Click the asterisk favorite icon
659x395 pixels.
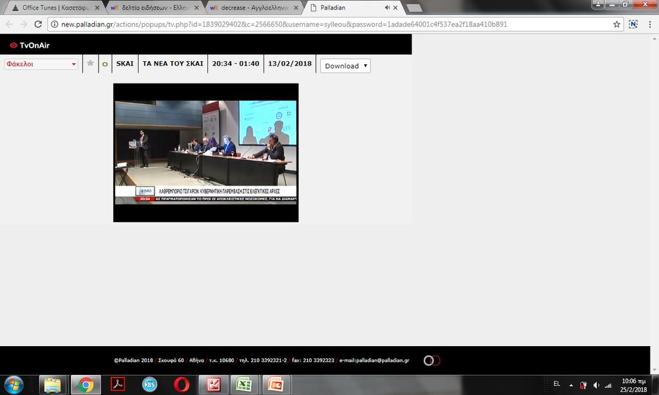click(90, 64)
